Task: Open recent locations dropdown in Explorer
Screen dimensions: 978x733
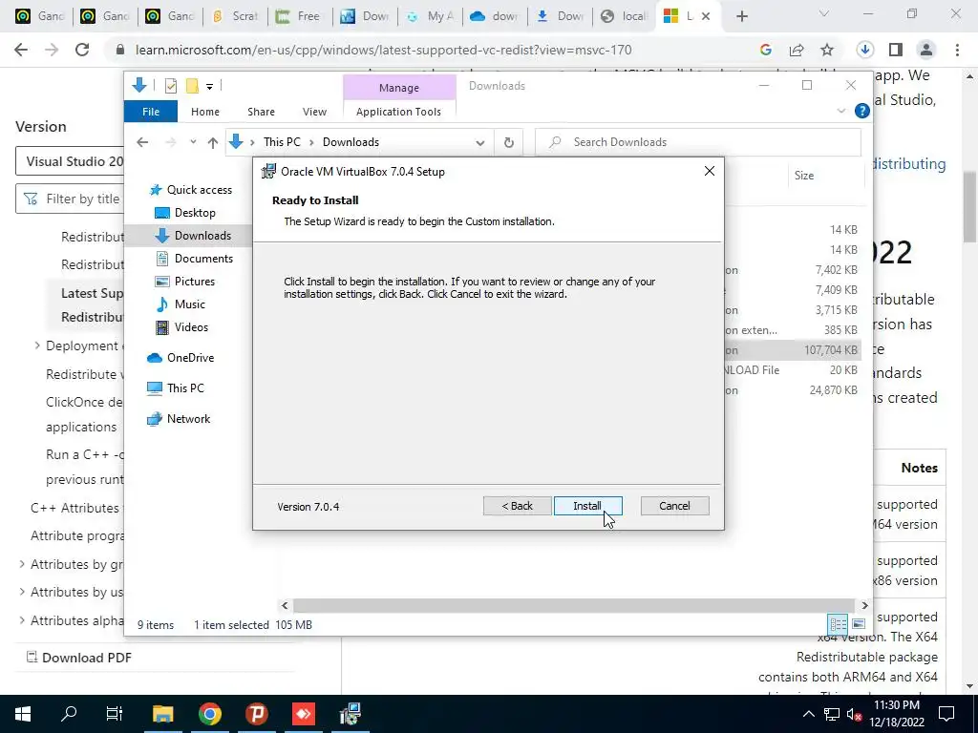Action: coord(193,142)
